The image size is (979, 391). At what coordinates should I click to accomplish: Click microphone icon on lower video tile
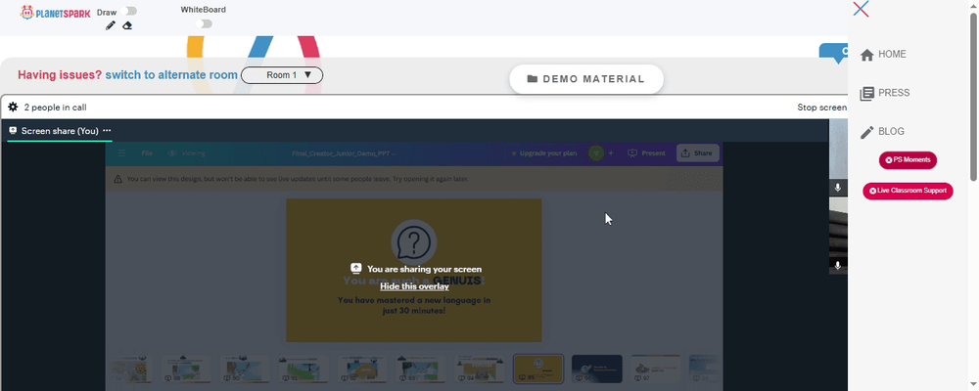pos(838,266)
